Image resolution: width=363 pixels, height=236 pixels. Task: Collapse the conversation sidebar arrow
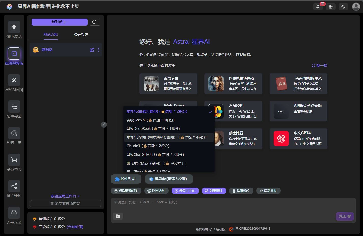pyautogui.click(x=104, y=125)
